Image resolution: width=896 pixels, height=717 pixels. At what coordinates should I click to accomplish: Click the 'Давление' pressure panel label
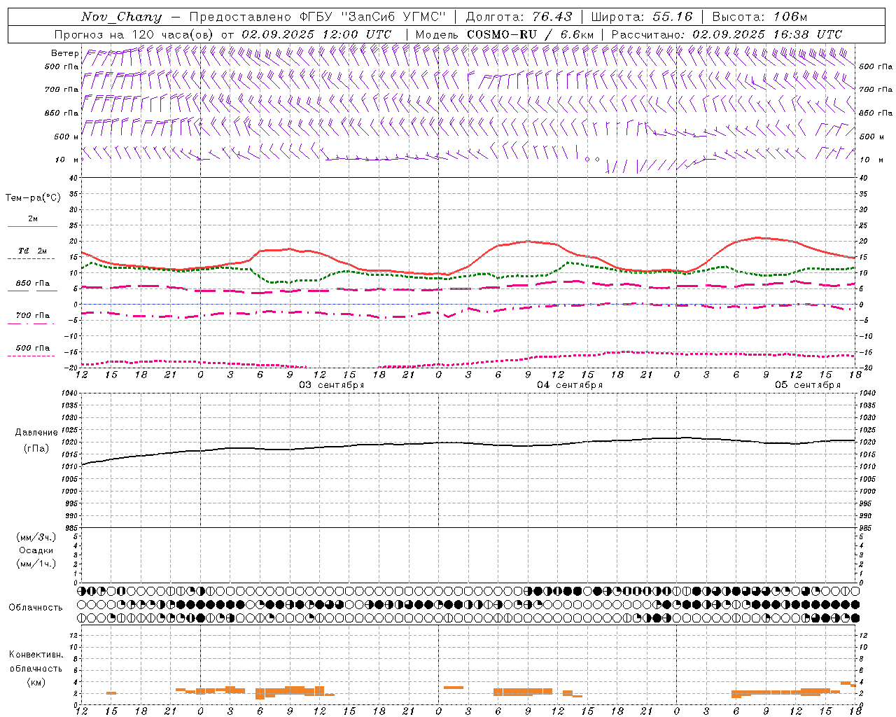pos(36,433)
